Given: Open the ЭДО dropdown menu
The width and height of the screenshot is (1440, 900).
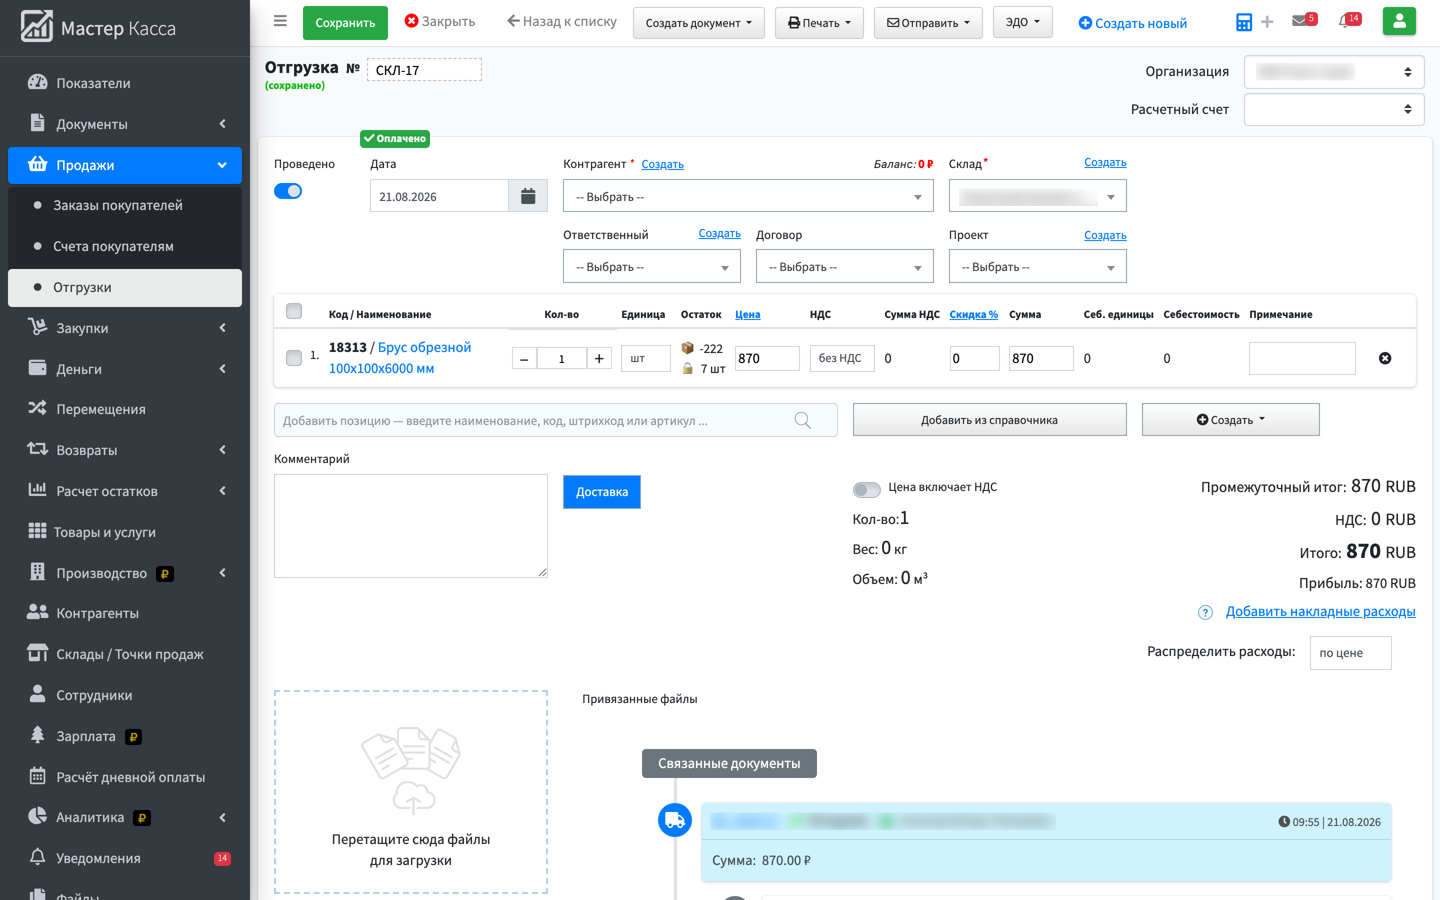Looking at the screenshot, I should tap(1022, 22).
